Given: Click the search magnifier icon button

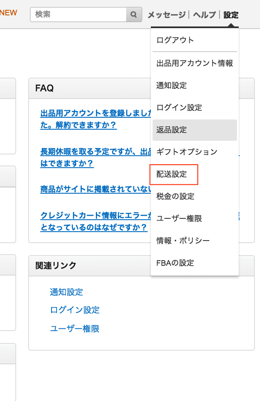Looking at the screenshot, I should point(134,15).
